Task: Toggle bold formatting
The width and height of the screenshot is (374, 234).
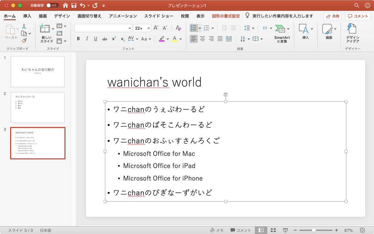Action: tap(78, 39)
